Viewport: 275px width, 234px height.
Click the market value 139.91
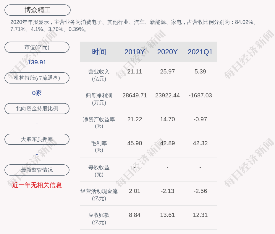37,62
